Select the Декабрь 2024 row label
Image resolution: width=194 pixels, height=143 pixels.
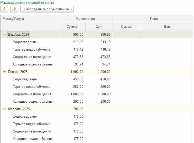tap(19, 34)
